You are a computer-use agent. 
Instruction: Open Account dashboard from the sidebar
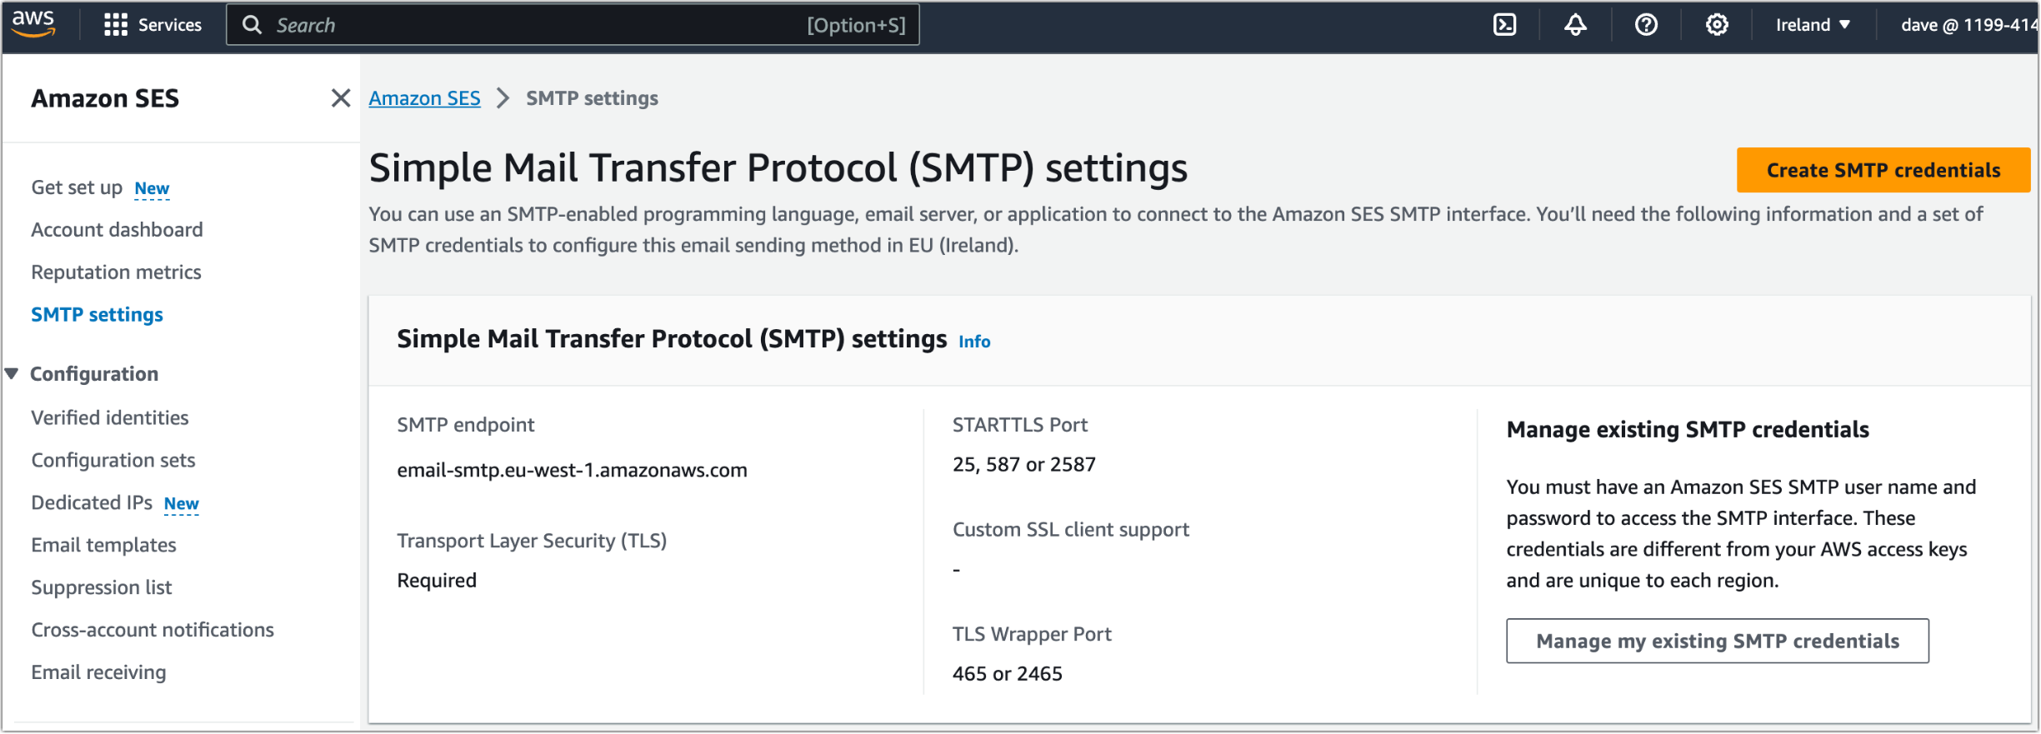click(117, 229)
